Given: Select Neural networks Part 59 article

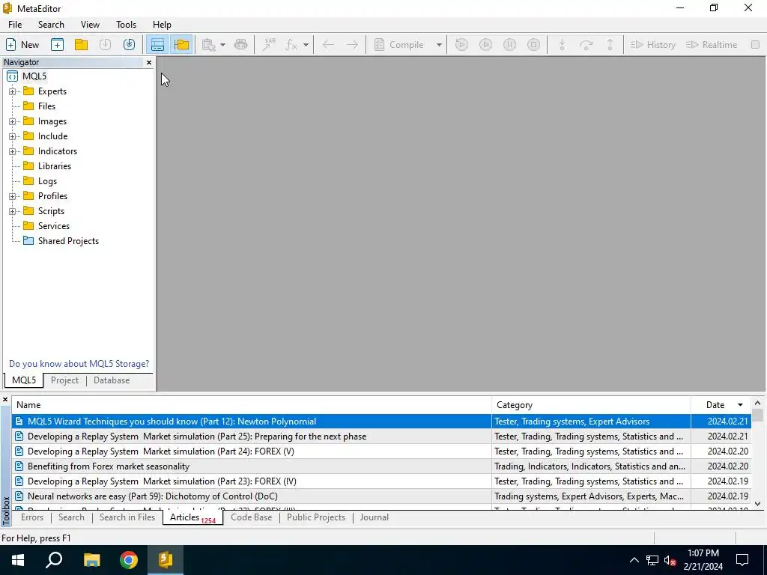Looking at the screenshot, I should [x=381, y=496].
